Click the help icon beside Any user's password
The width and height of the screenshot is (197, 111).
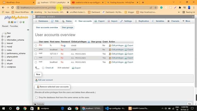(64, 46)
